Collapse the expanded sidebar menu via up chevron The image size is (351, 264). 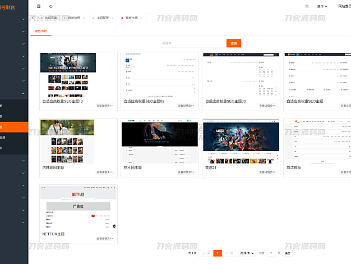(23, 93)
